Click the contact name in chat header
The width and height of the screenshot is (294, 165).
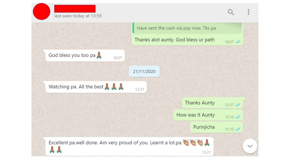click(x=75, y=9)
